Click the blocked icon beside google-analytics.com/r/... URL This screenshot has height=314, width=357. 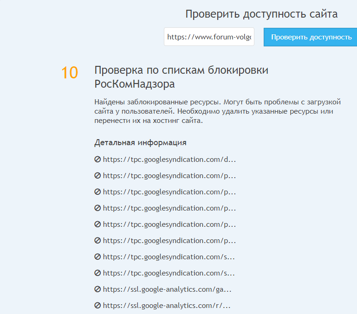point(97,306)
